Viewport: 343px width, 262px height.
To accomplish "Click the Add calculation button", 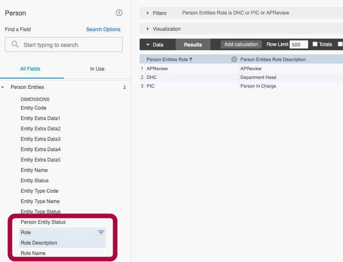I will click(x=241, y=44).
